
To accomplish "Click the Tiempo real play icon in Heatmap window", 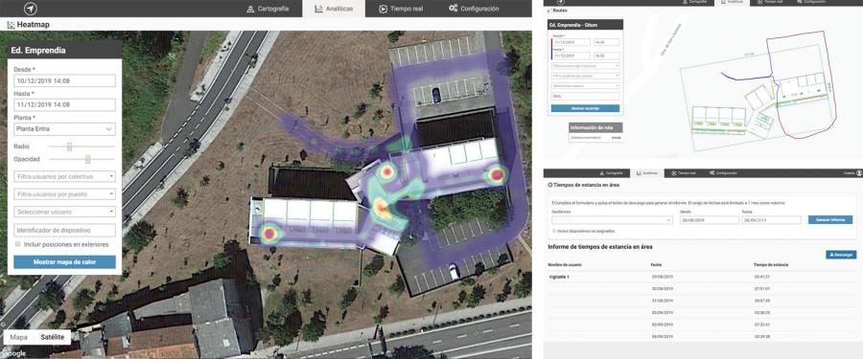I will [383, 9].
